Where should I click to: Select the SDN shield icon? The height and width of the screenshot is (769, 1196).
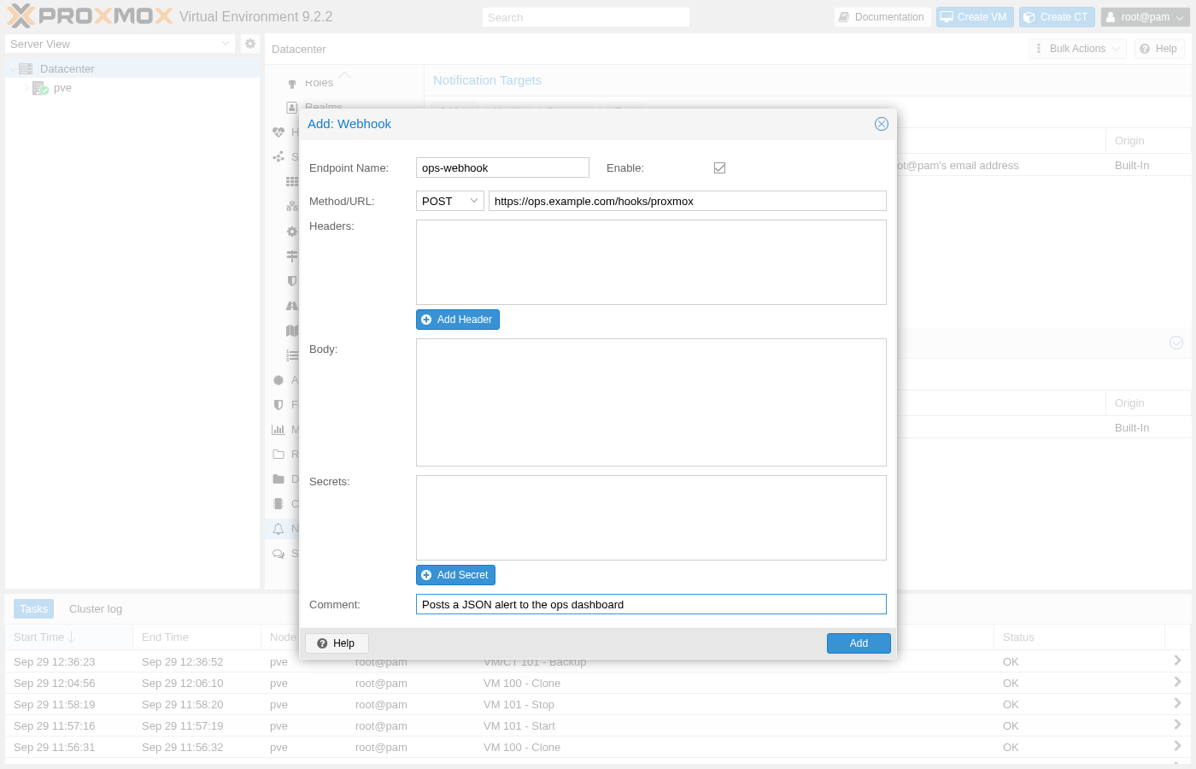coord(292,281)
